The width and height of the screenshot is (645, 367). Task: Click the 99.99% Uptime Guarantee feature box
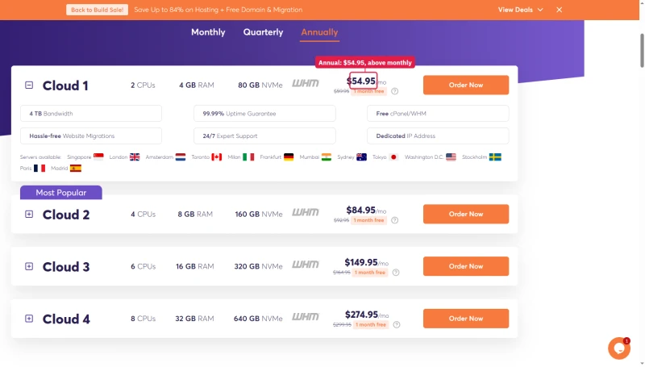point(264,114)
